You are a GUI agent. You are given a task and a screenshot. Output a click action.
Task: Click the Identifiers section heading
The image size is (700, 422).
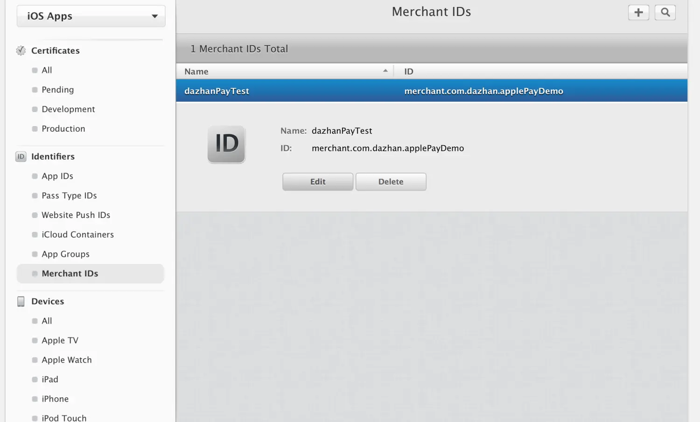coord(53,157)
